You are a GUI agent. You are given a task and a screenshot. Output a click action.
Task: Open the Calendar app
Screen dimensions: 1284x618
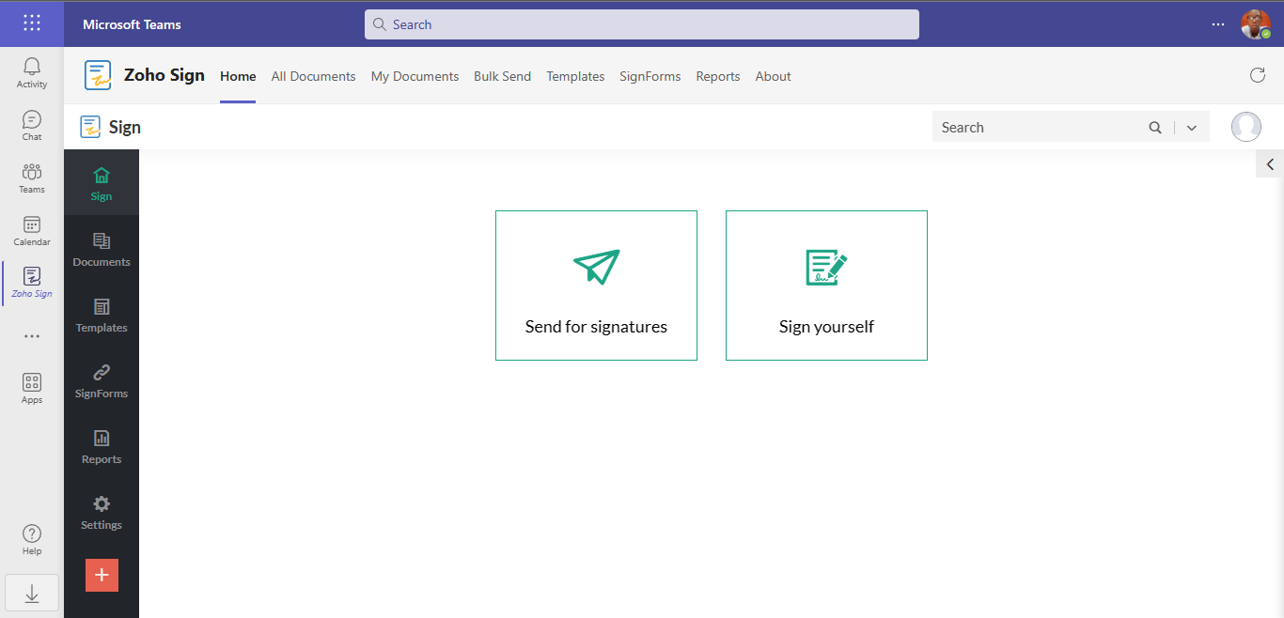coord(32,231)
